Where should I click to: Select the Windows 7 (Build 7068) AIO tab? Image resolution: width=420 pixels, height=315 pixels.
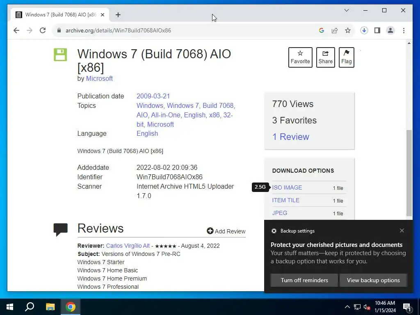60,15
